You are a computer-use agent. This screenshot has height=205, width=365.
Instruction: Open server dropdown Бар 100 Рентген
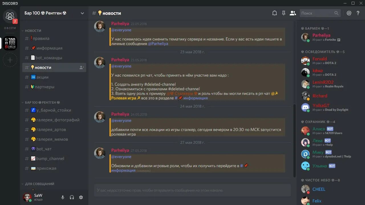pyautogui.click(x=54, y=13)
